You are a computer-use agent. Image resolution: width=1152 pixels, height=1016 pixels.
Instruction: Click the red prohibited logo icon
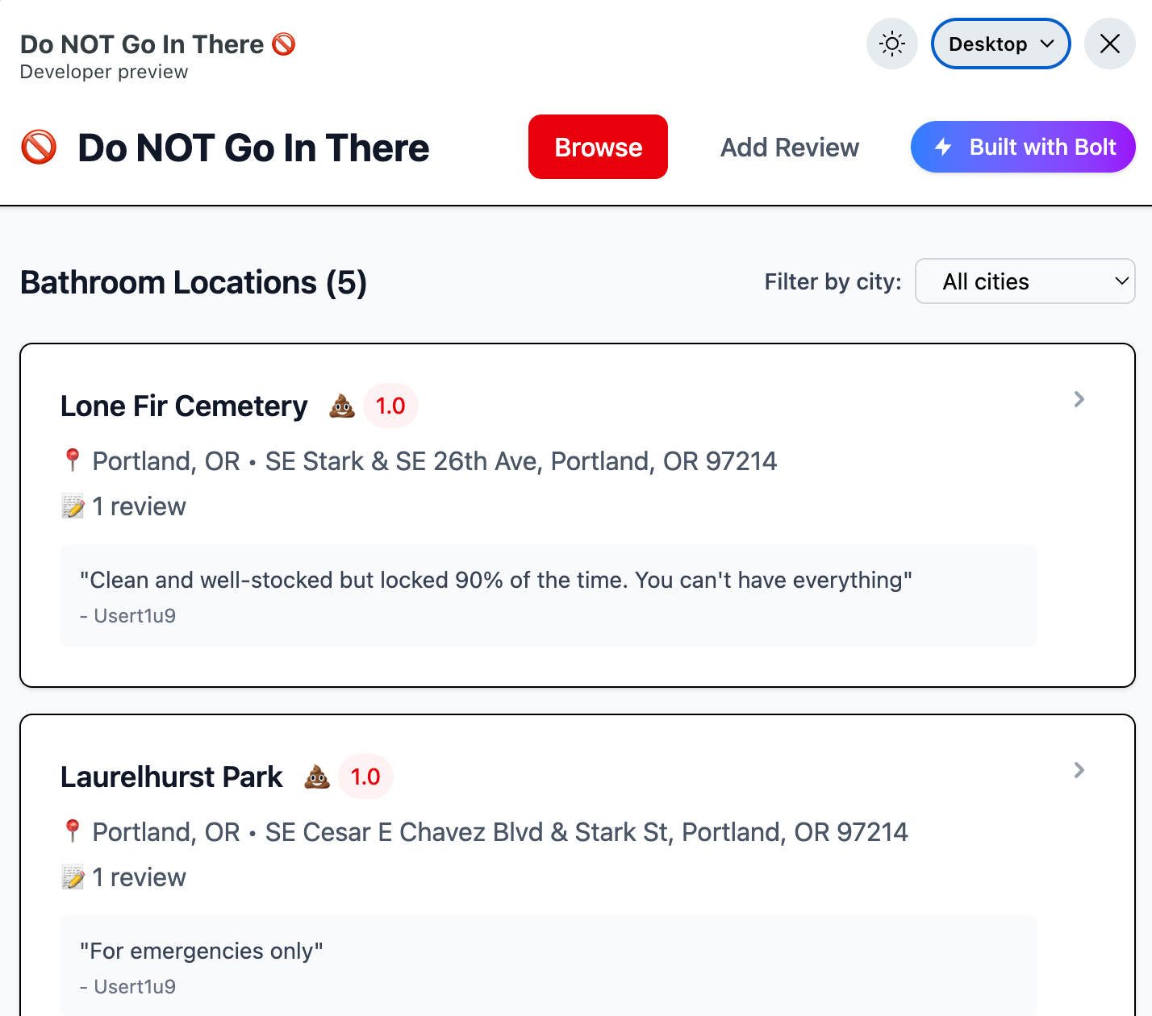coord(39,148)
